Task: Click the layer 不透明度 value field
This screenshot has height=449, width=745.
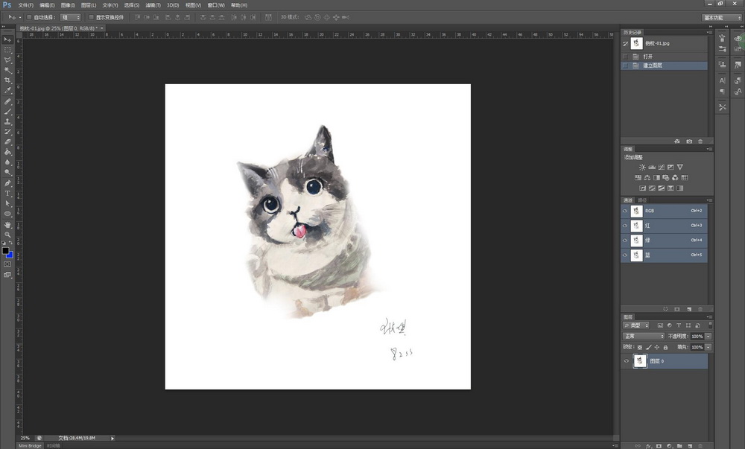Action: (x=697, y=336)
